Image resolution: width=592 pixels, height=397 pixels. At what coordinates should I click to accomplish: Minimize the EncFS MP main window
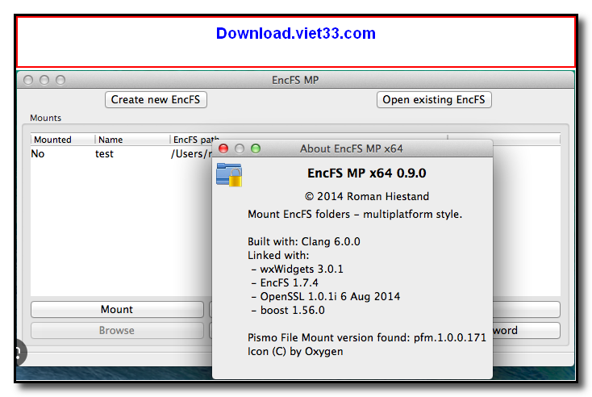44,80
